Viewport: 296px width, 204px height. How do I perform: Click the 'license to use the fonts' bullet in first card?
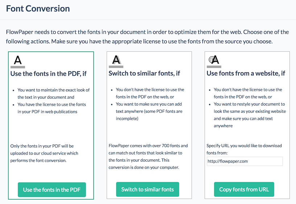point(52,108)
